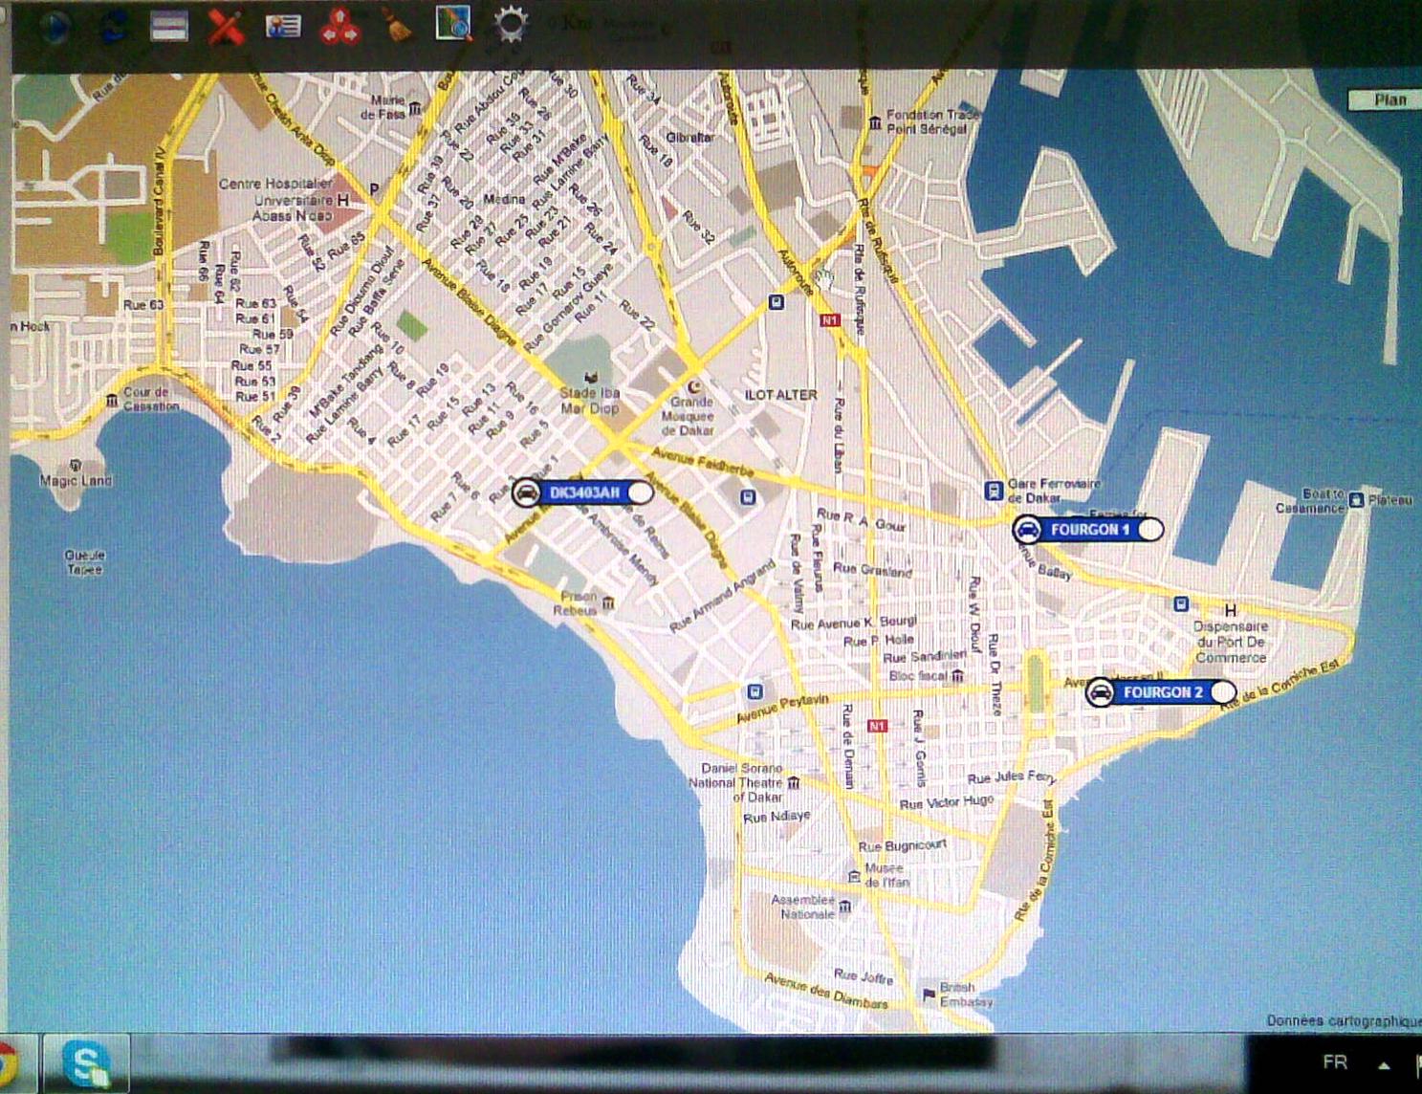Click the Prison Rebeuss building icon
The width and height of the screenshot is (1422, 1094).
[608, 602]
